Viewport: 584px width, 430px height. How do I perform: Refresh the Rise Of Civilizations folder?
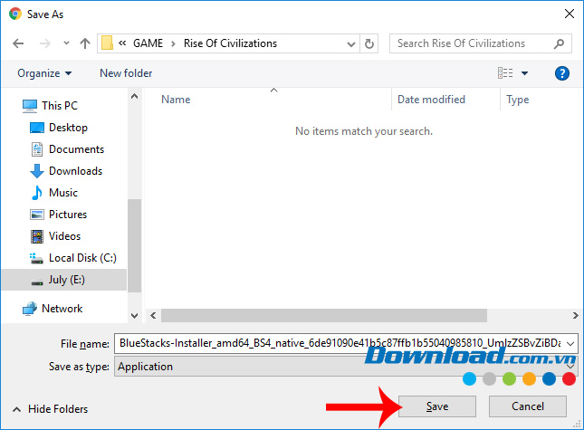pyautogui.click(x=369, y=43)
